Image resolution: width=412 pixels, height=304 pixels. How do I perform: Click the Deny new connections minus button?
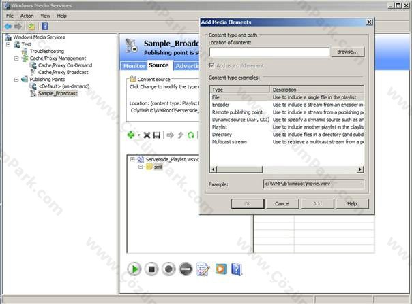pos(186,269)
